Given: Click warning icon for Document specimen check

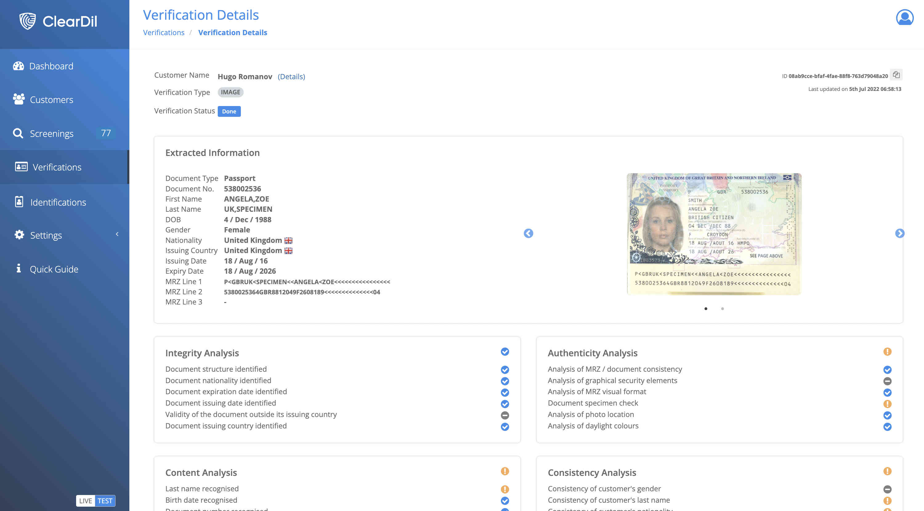Looking at the screenshot, I should (887, 404).
